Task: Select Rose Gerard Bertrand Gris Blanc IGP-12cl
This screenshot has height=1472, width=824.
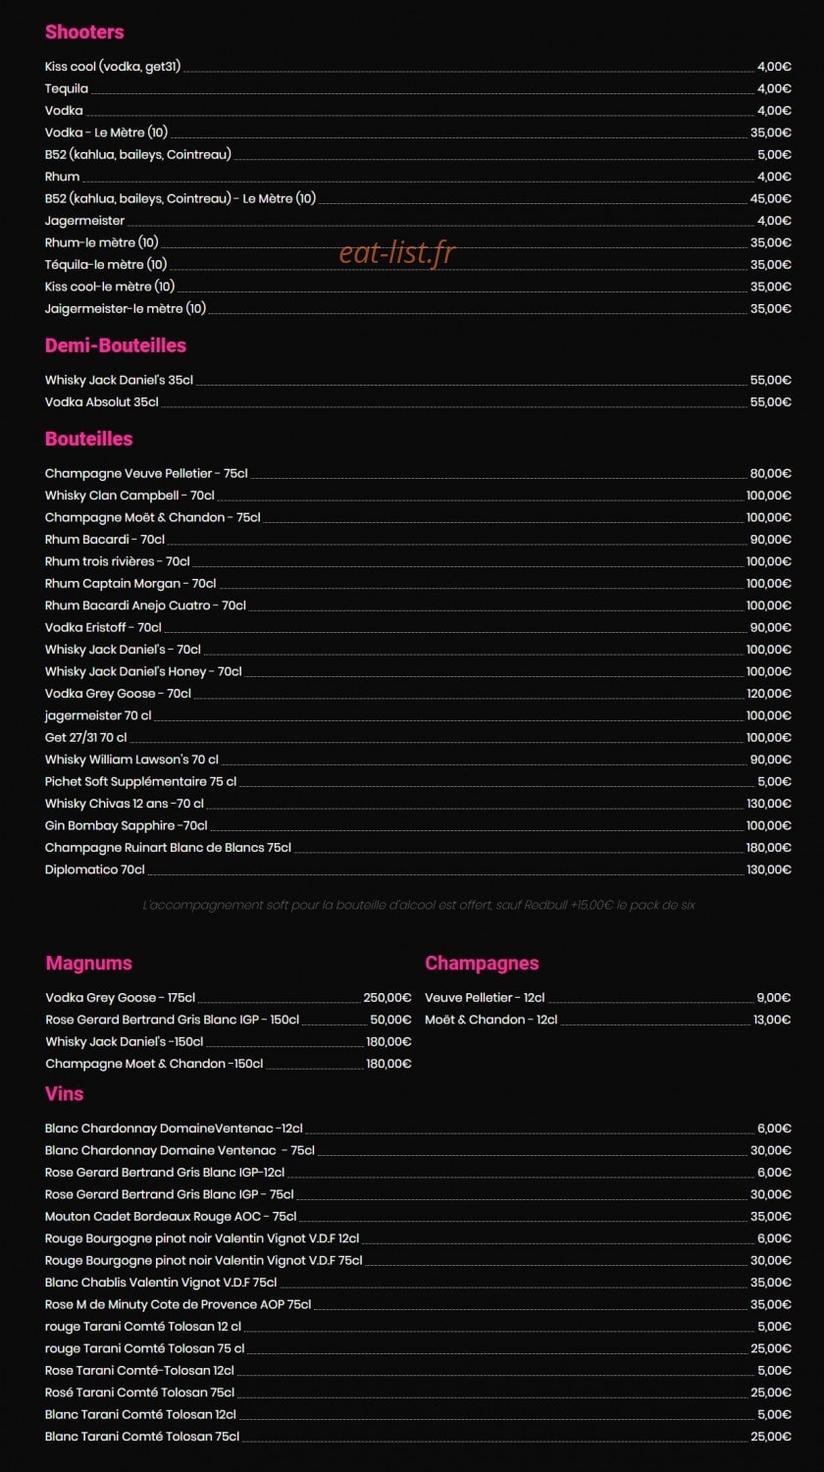Action: pos(418,1173)
